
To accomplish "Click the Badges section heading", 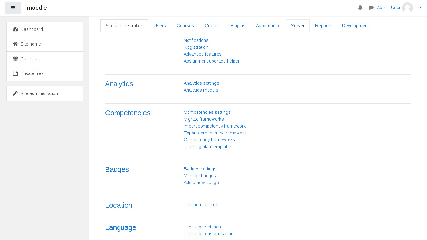I will coord(117,169).
